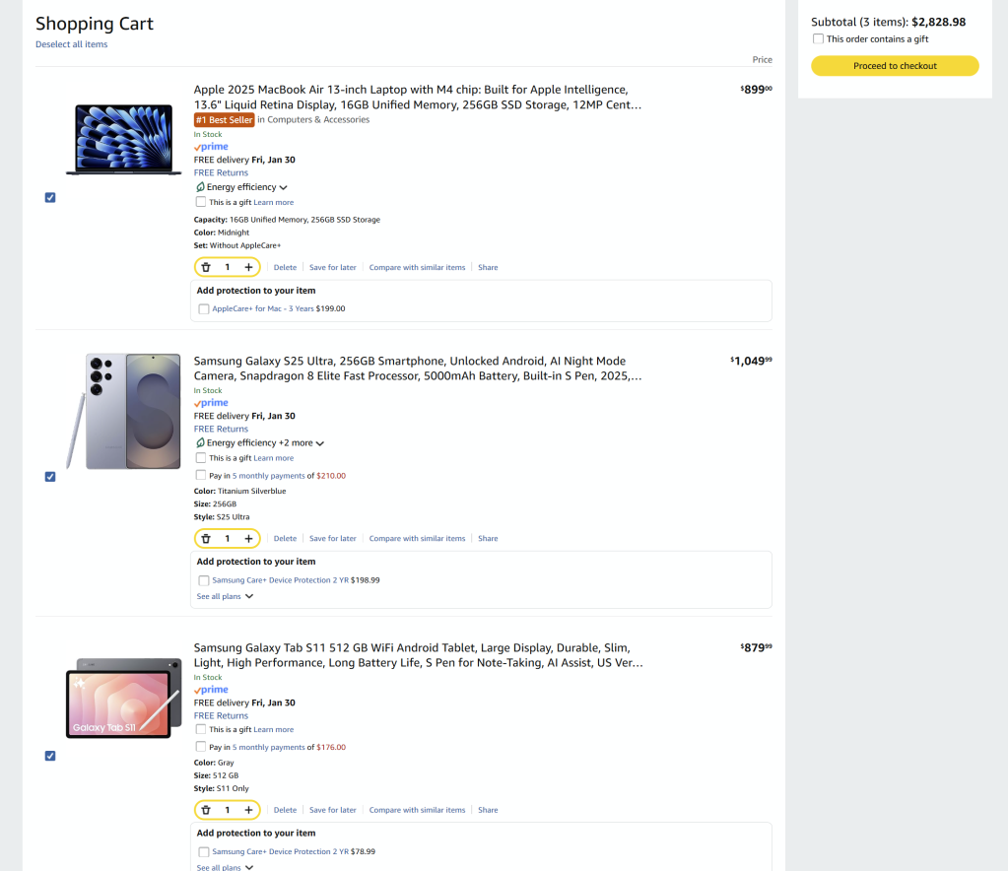Image resolution: width=1008 pixels, height=871 pixels.
Task: Tick Samsung Care+ $198.99 protection checkbox
Action: (x=204, y=580)
